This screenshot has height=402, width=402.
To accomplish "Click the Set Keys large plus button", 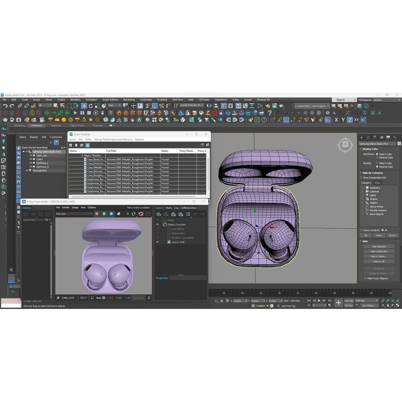I will tap(338, 303).
